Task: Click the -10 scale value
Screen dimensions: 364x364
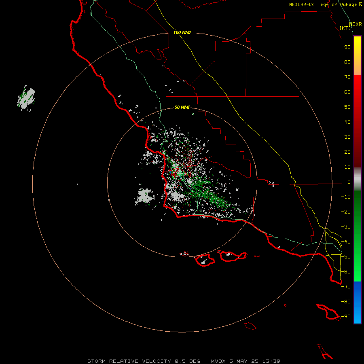Action: coord(346,197)
